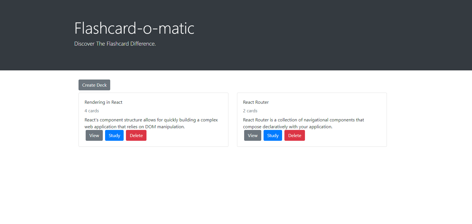
Task: Click the Flashcard-o-matic heading
Action: click(x=134, y=28)
